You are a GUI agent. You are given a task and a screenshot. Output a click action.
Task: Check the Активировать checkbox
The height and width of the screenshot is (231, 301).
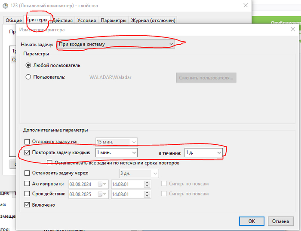(27, 184)
